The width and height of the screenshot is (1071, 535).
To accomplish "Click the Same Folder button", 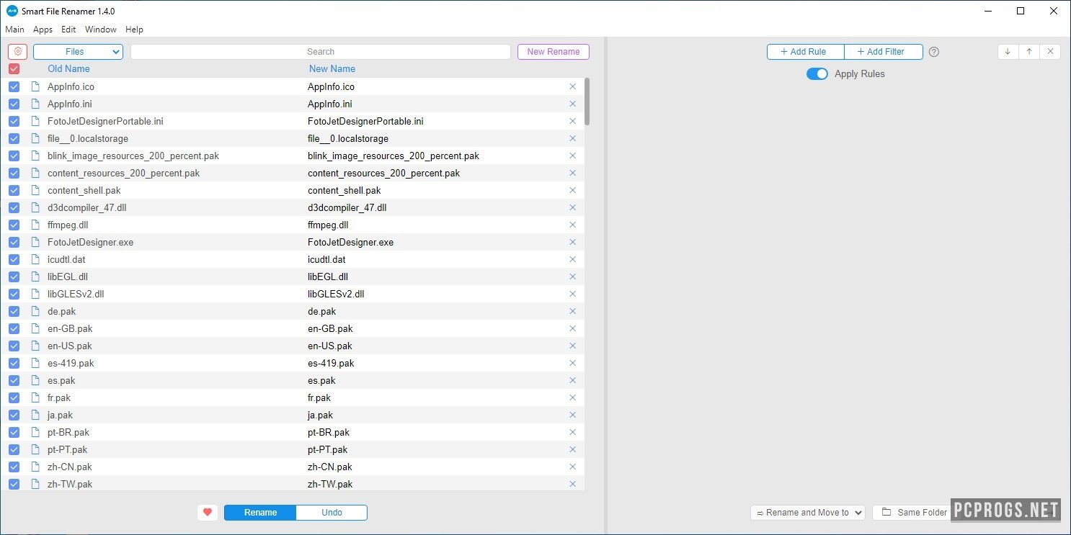I will click(x=914, y=513).
